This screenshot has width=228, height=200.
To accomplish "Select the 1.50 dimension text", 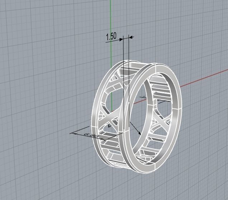I will pos(111,36).
